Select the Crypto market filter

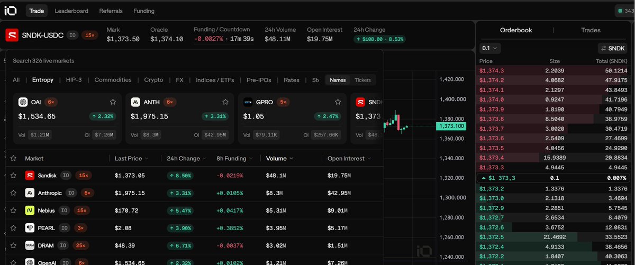[x=153, y=80]
